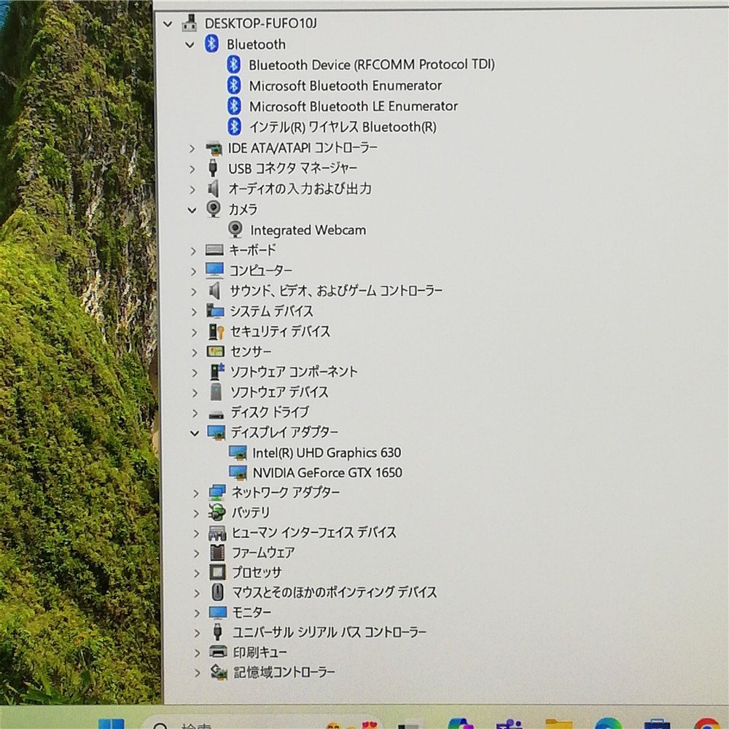Select the Intel(R) UHD Graphics 630 label

tap(327, 453)
